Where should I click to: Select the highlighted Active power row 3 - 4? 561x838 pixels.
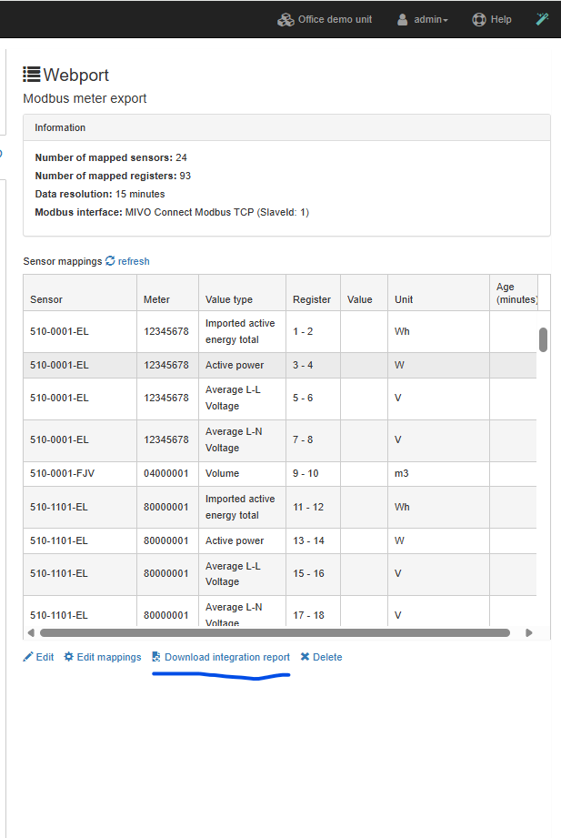(280, 365)
